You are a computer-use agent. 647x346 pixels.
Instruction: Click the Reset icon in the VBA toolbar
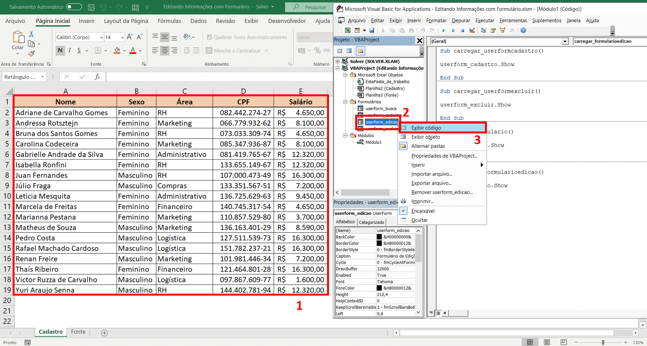point(463,30)
